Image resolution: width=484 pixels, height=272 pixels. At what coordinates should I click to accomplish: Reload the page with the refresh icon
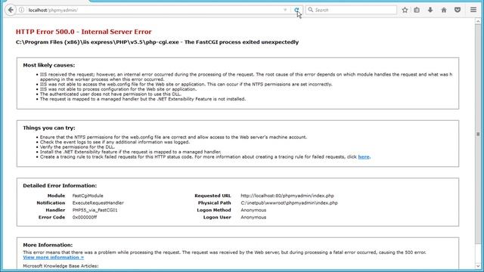296,10
